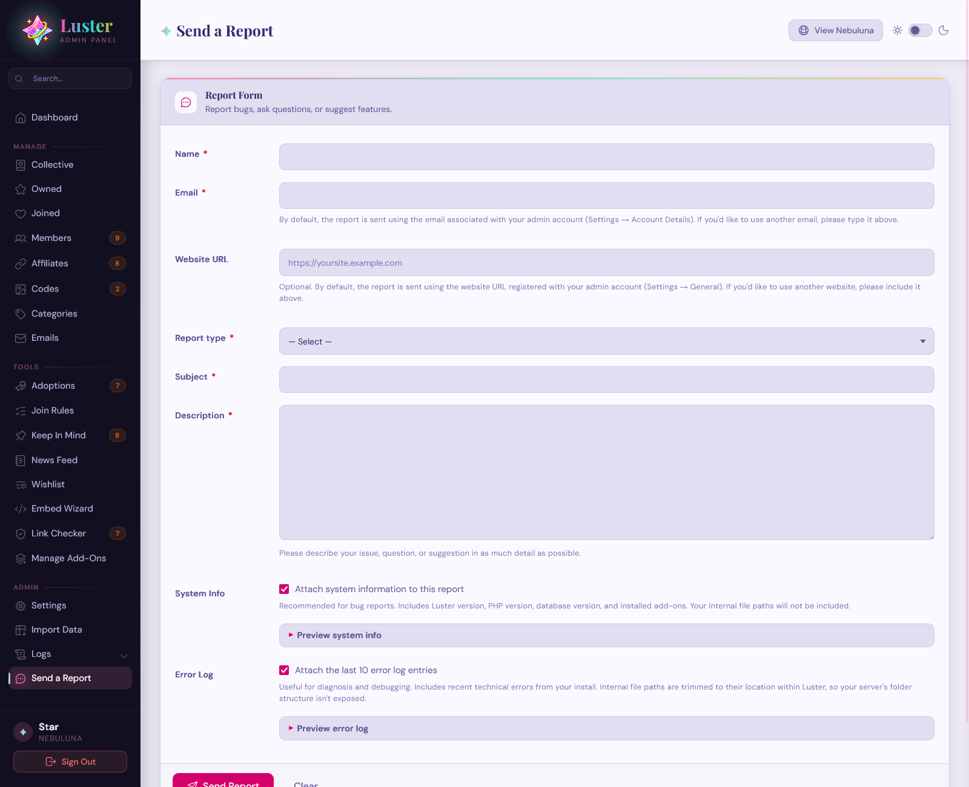Uncheck Attach the last 10 error log entries
Screen dimensions: 969x787
[x=284, y=670]
